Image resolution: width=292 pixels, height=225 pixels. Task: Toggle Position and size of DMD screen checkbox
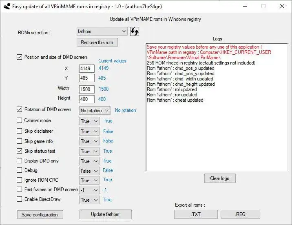[19, 57]
